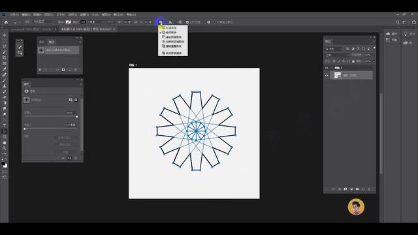Select the Gradient tool
This screenshot has width=418, height=235.
pyautogui.click(x=5, y=103)
